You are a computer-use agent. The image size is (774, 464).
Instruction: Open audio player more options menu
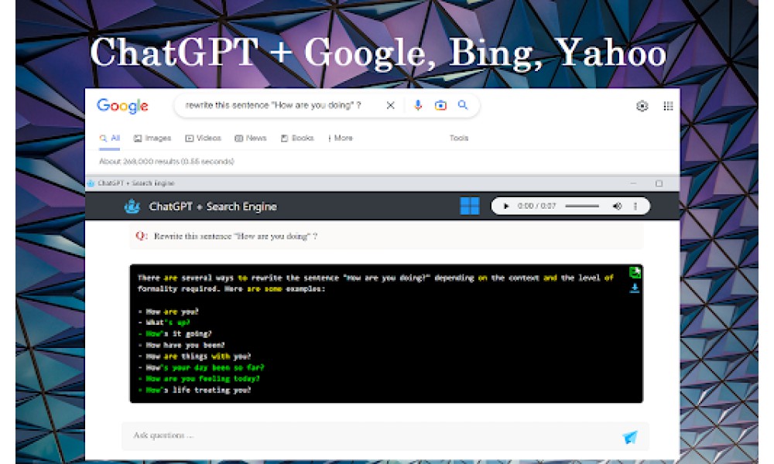point(635,206)
